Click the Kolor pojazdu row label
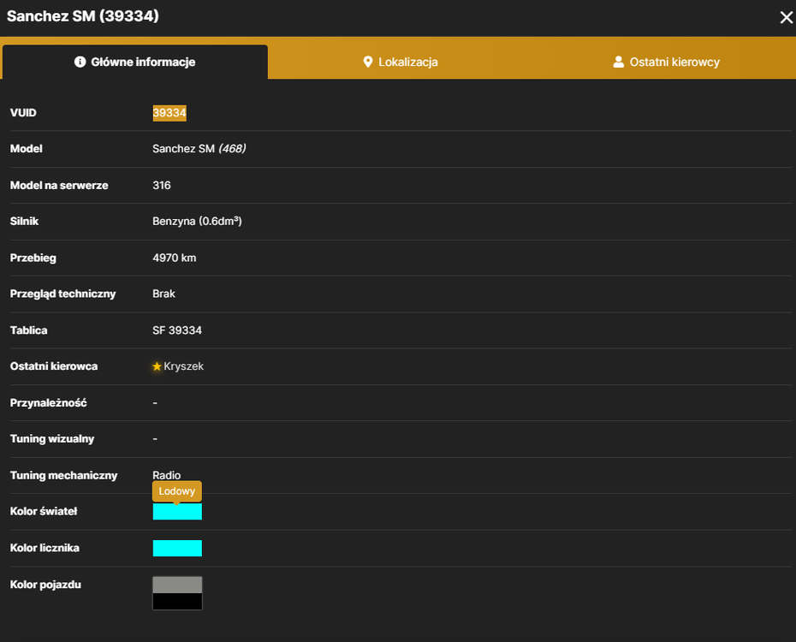 click(x=45, y=585)
